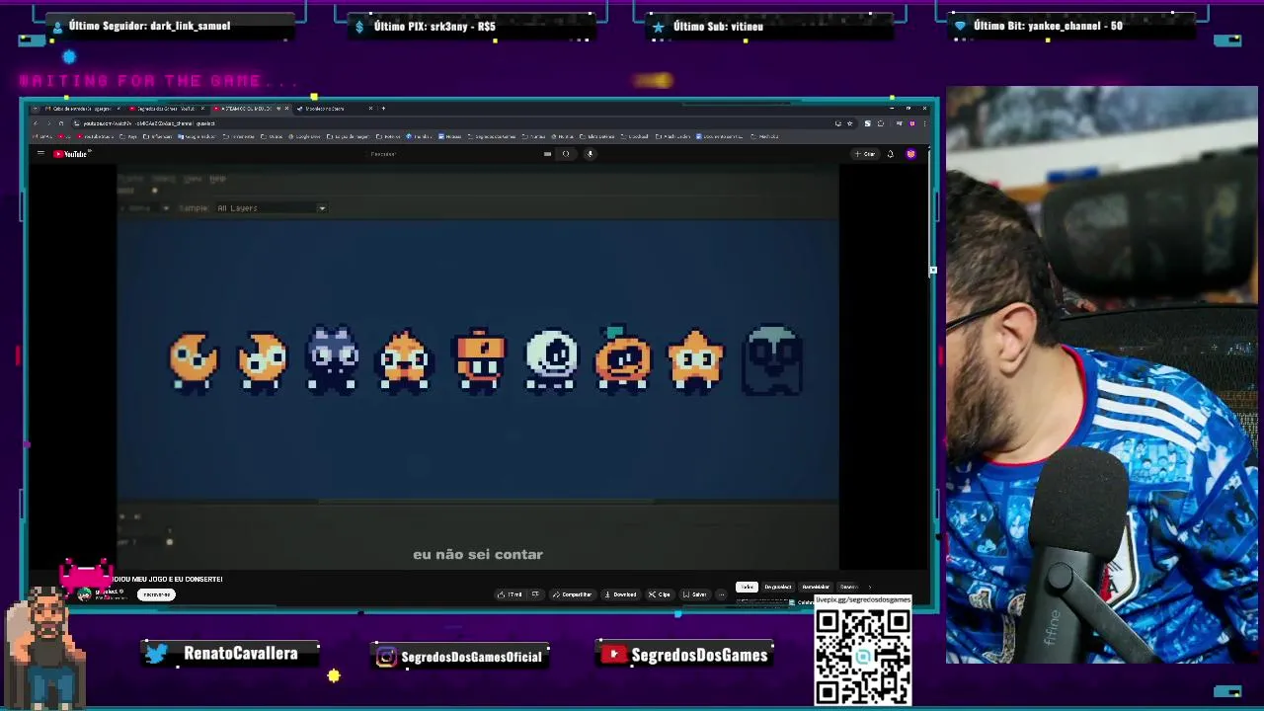This screenshot has width=1264, height=711.
Task: Click the Salvar save button
Action: [695, 594]
